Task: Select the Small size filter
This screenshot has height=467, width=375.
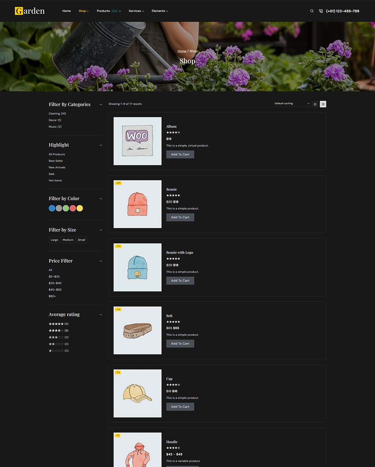Action: pyautogui.click(x=81, y=240)
